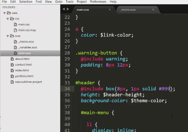Screen dimensions: 188x132
Task: Click '$theme-color' variable in code
Action: tap(147, 101)
